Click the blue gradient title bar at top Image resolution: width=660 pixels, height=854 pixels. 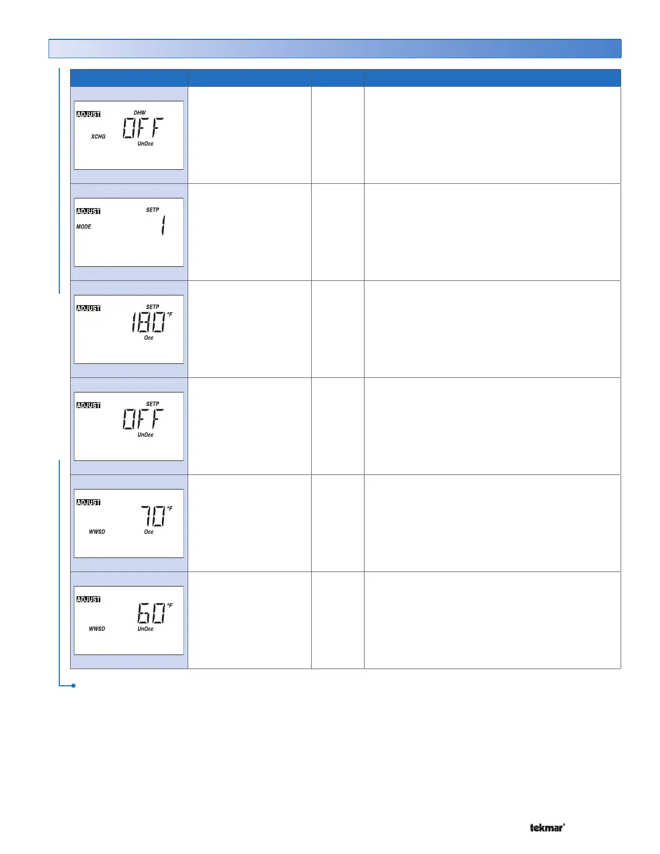(x=335, y=49)
